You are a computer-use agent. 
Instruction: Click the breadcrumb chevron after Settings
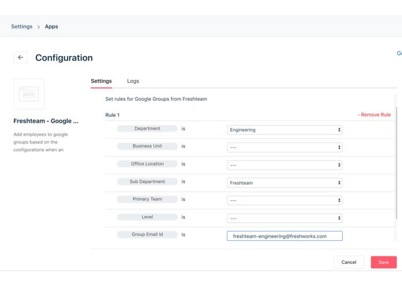click(39, 27)
